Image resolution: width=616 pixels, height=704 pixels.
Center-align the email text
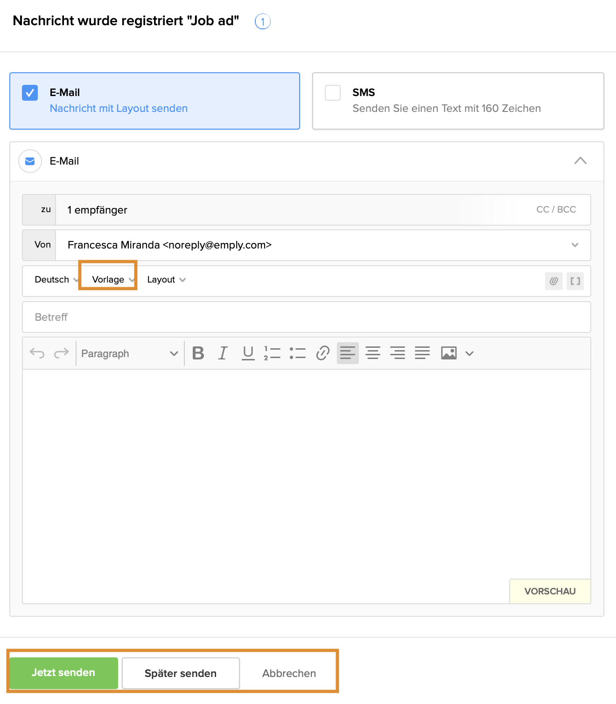click(372, 353)
